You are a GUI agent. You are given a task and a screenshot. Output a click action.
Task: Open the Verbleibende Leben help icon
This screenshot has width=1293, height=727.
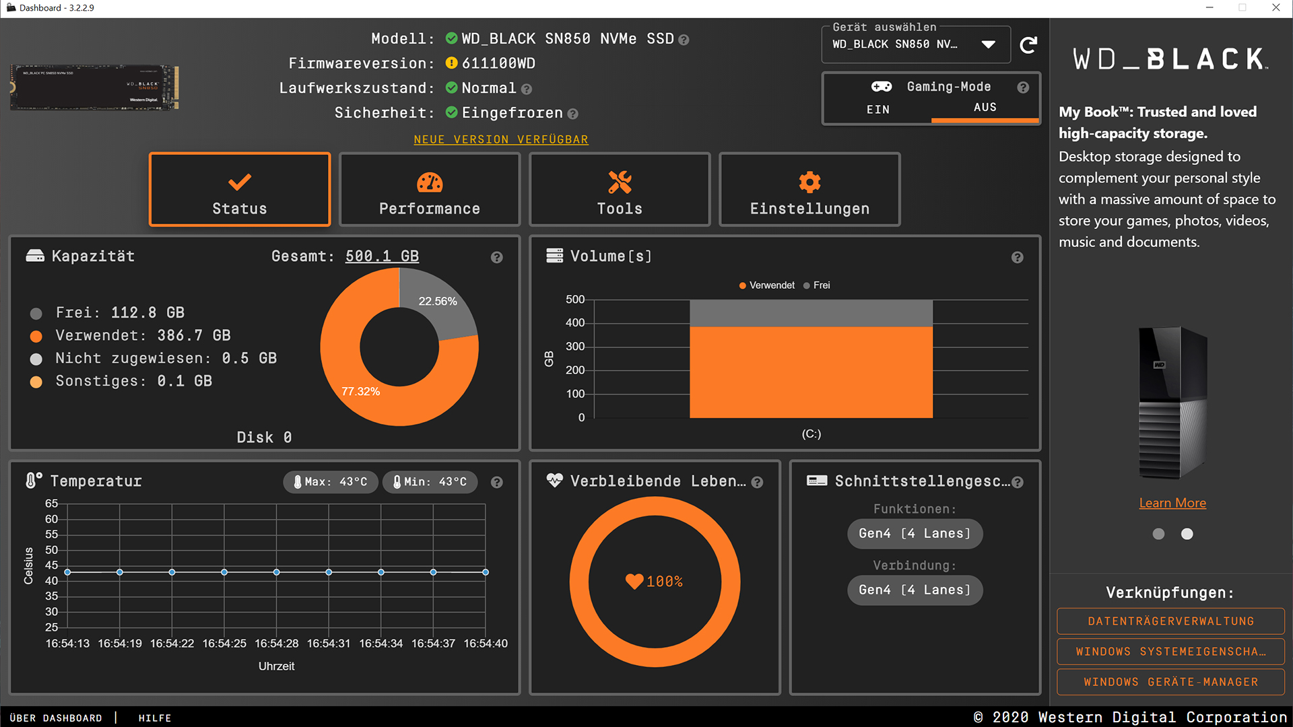(757, 482)
